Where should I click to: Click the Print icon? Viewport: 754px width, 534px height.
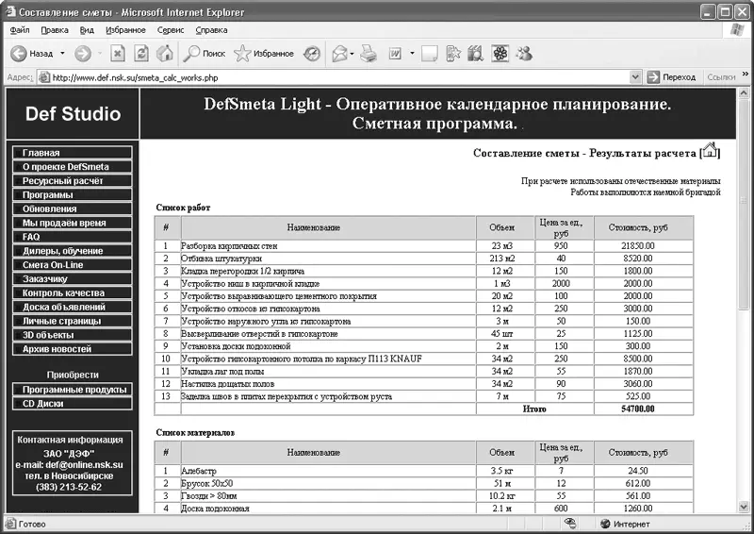pyautogui.click(x=369, y=54)
